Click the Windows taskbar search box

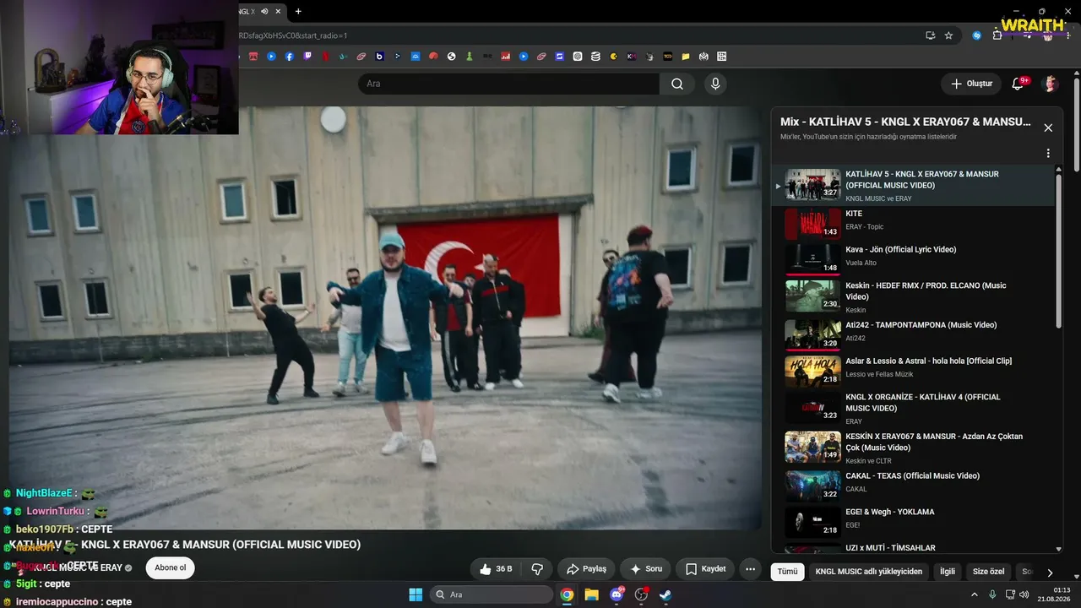pyautogui.click(x=492, y=594)
